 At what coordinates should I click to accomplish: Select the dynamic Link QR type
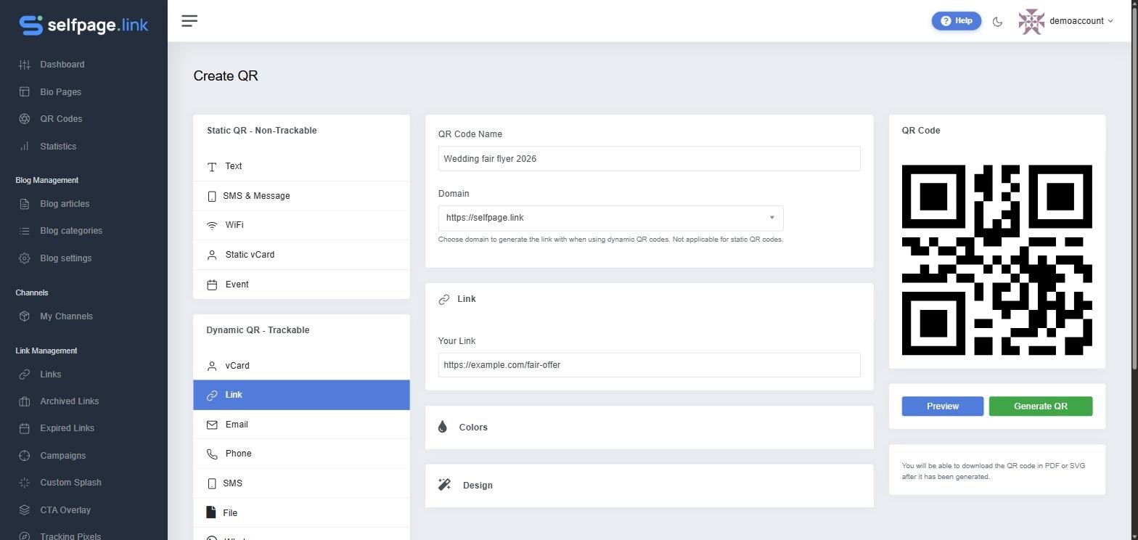coord(301,395)
